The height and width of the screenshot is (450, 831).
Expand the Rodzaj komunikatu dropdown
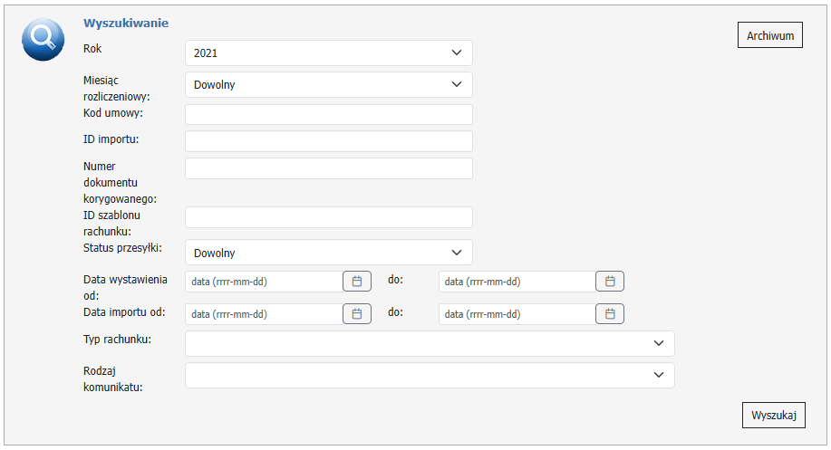tap(430, 376)
